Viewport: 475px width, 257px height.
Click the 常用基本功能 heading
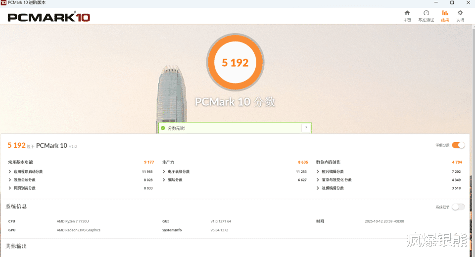click(x=20, y=162)
